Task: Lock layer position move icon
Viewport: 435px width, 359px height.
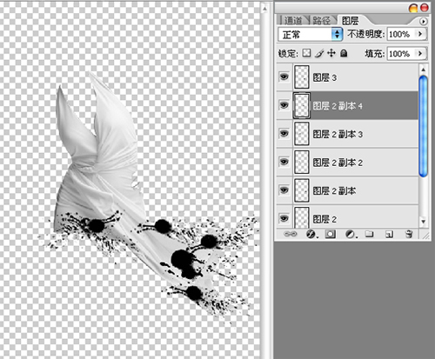Action: point(331,53)
